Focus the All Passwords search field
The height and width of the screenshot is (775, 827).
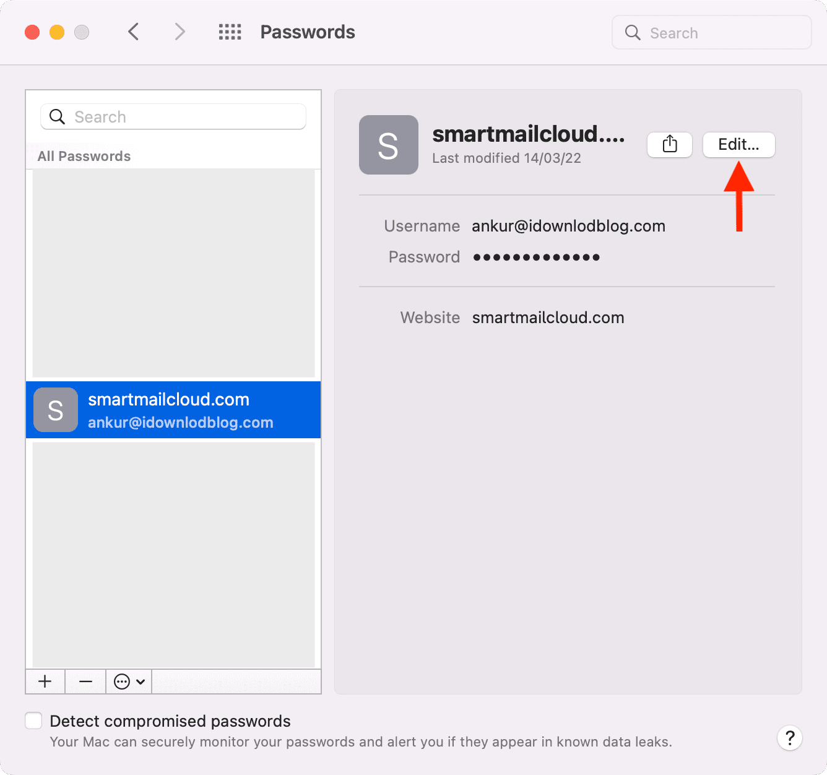(x=173, y=116)
